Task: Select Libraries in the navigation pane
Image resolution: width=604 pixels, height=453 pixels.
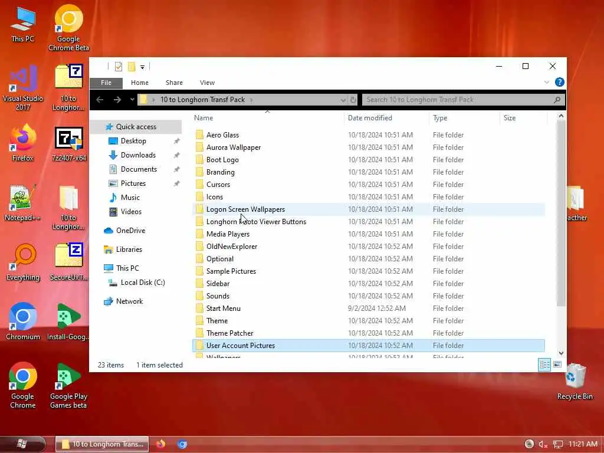Action: click(129, 250)
